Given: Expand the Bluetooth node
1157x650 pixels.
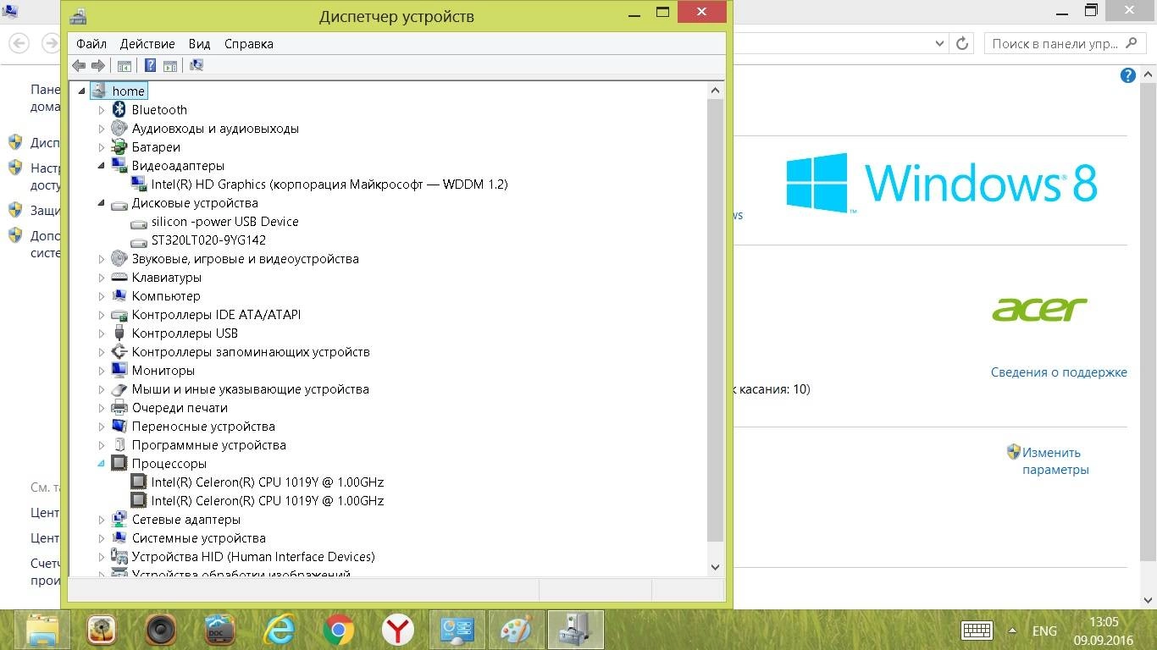Looking at the screenshot, I should [x=102, y=110].
